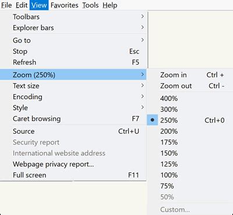
Task: Open page Source from View menu
Action: (x=73, y=131)
